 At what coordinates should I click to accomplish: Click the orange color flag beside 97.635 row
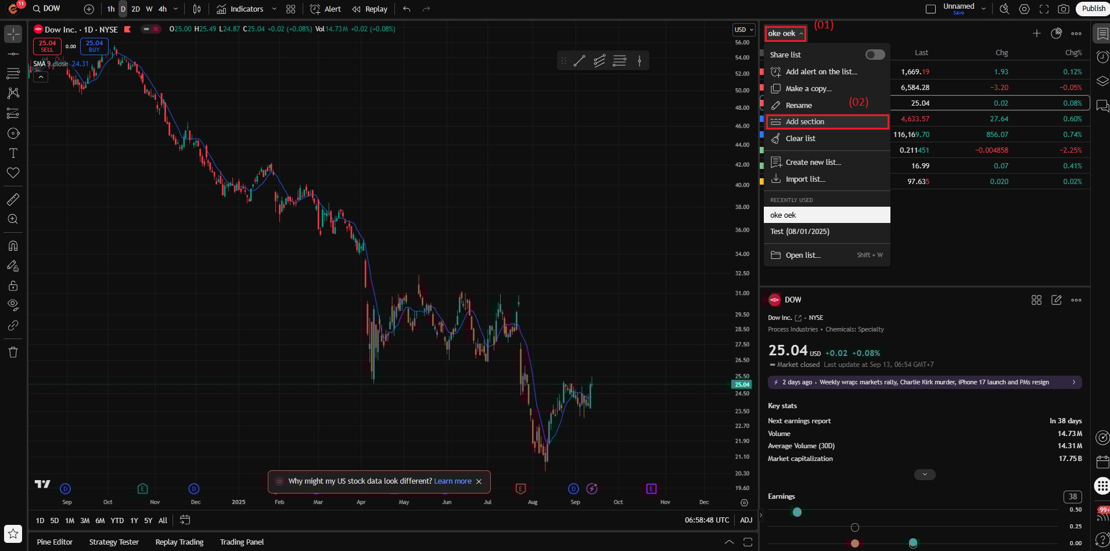[762, 181]
